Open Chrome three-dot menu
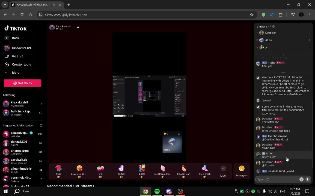The image size is (315, 196). pos(310,15)
